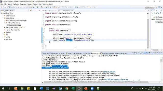
Task: Expand api.automation.littlehelpbykr package
Action: point(5,20)
